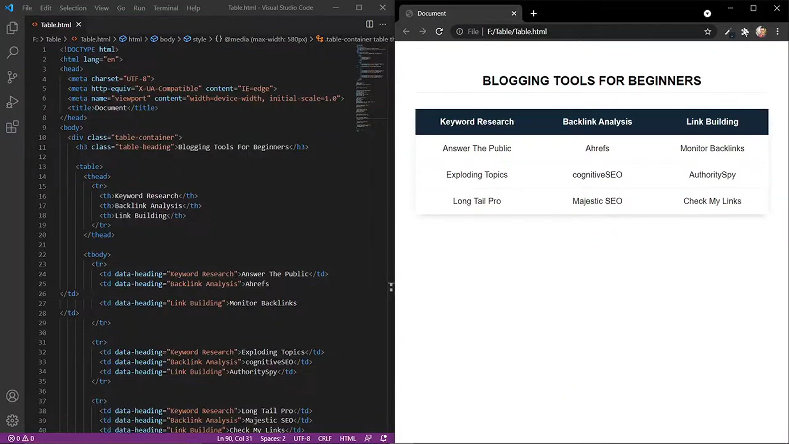Click the Blogging Tools For Beginners heading

591,81
